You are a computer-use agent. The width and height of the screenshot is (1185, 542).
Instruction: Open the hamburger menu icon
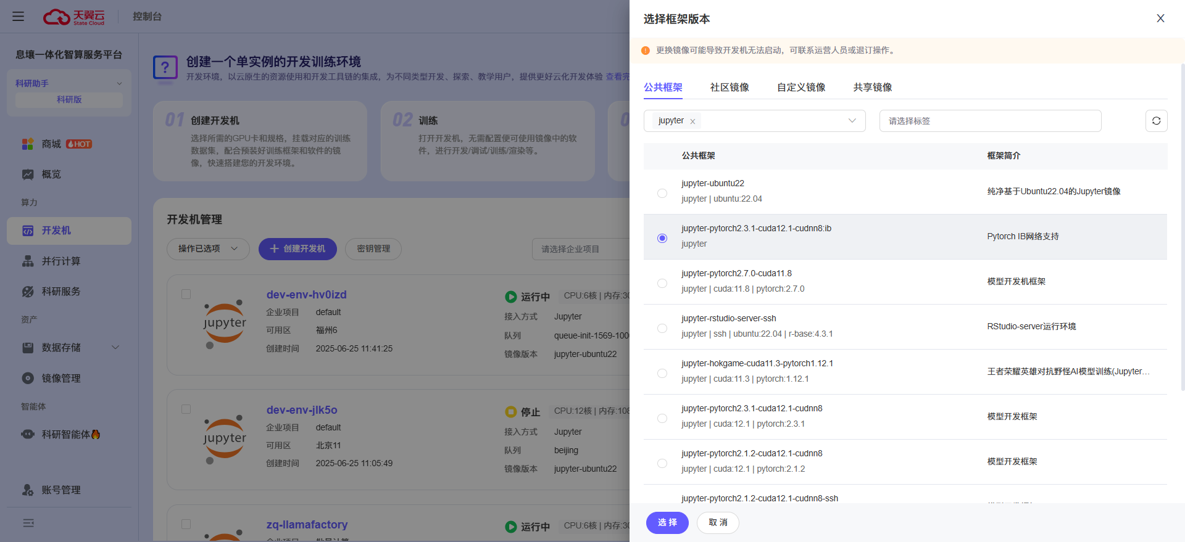19,17
